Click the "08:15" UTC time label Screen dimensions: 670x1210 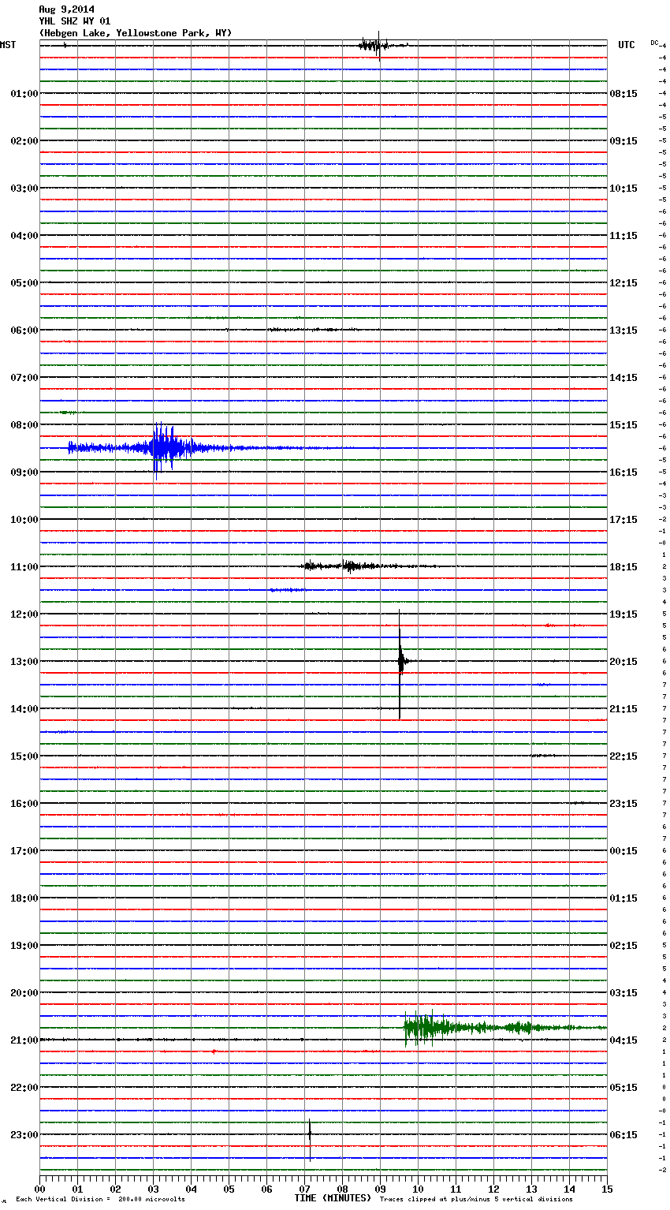[623, 93]
